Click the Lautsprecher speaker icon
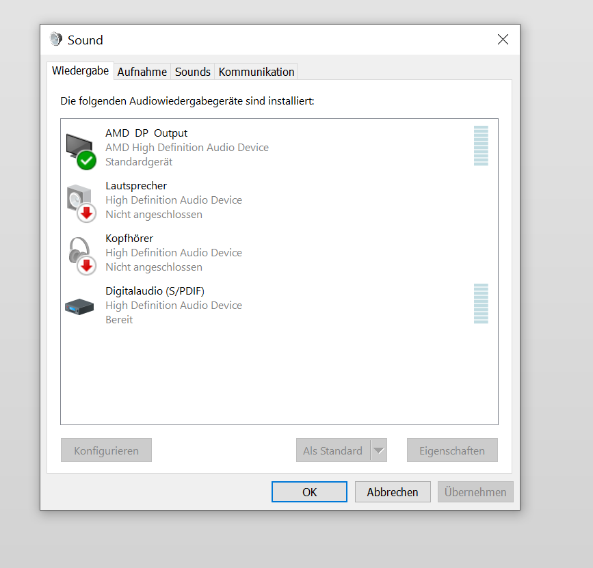The height and width of the screenshot is (568, 593). pyautogui.click(x=78, y=198)
